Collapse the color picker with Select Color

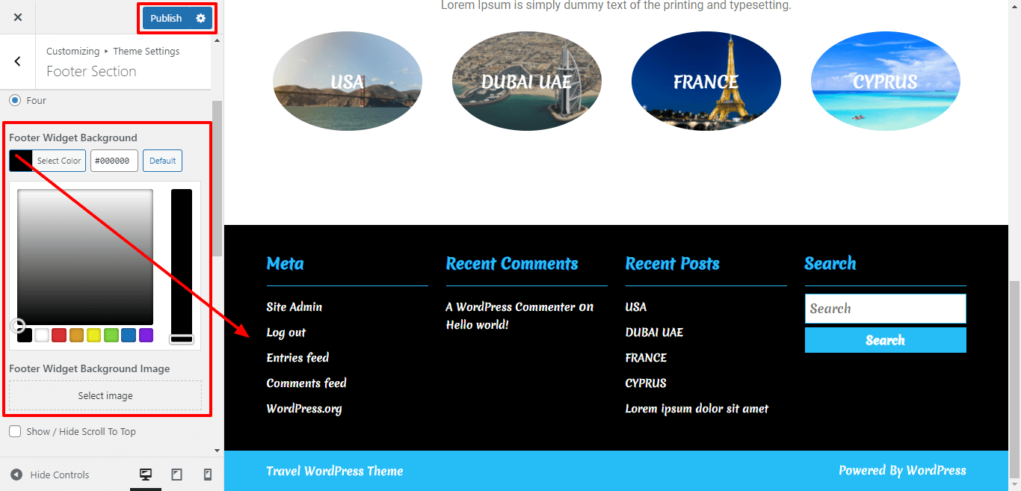click(x=59, y=160)
